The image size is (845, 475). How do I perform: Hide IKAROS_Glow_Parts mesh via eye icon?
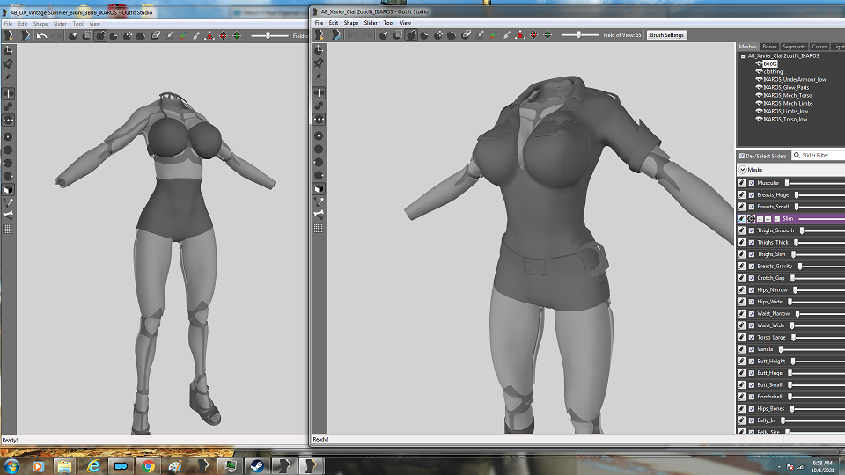[759, 87]
